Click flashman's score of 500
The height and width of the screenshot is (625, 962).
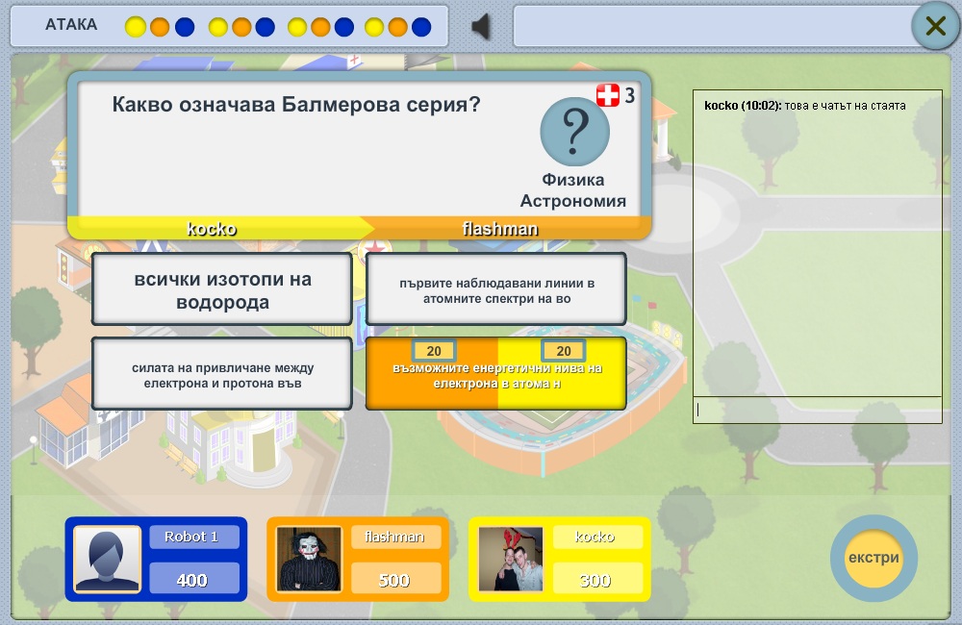pos(394,579)
